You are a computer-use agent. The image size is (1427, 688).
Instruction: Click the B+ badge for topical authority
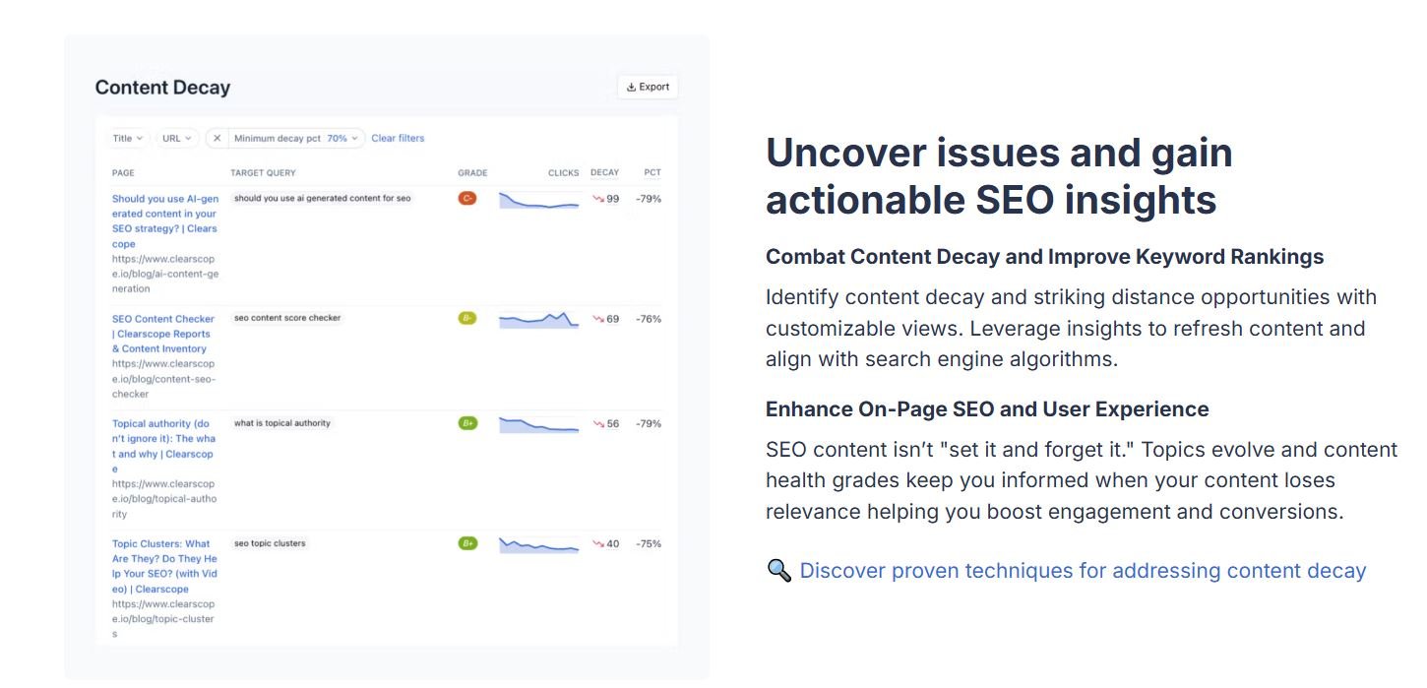467,423
